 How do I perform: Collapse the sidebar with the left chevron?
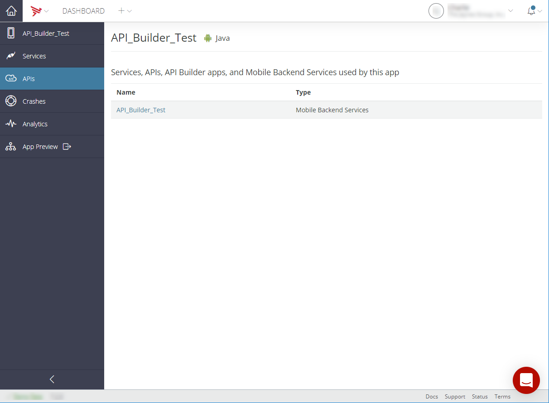52,379
